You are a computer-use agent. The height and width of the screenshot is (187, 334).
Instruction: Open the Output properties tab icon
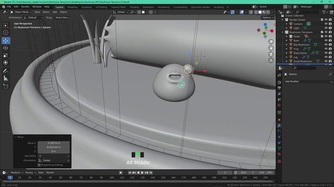[279, 88]
